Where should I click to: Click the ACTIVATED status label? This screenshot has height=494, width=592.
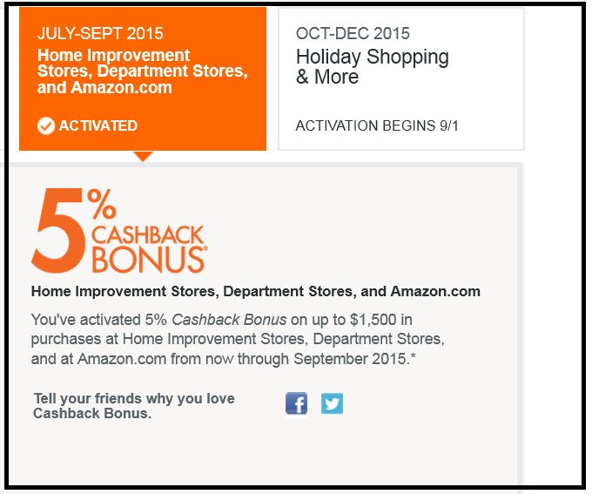[x=98, y=126]
